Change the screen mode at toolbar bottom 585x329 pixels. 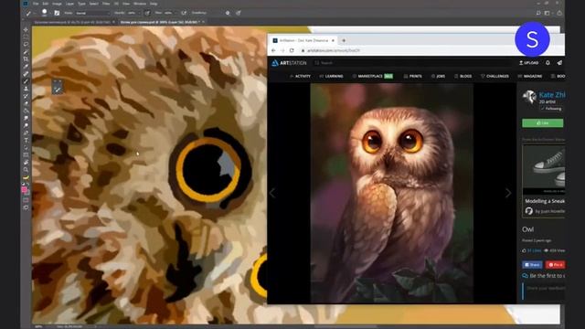tap(26, 207)
